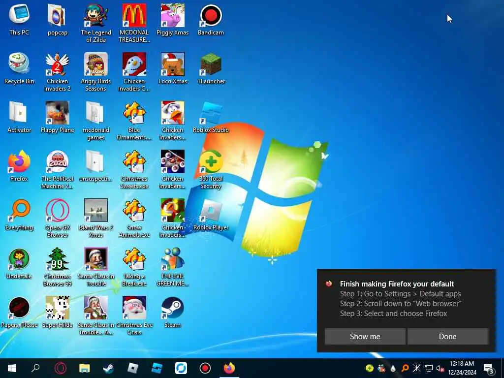
Task: Open Bandicam from the taskbar
Action: pyautogui.click(x=205, y=368)
